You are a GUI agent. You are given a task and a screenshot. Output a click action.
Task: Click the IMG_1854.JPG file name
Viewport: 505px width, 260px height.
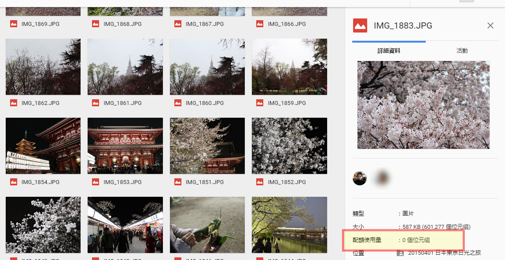coord(40,182)
